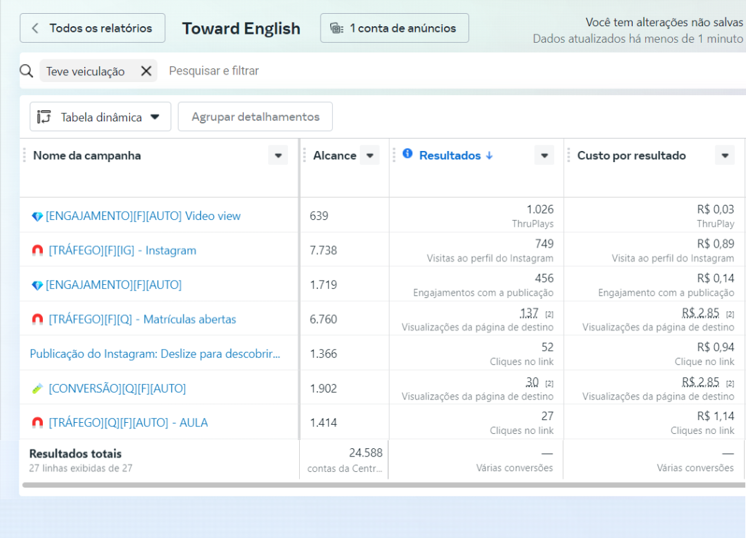This screenshot has width=746, height=538.
Task: Open the Matrículas abertas campaign link
Action: 142,319
